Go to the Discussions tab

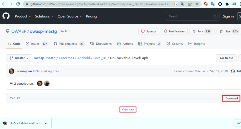click(101, 44)
